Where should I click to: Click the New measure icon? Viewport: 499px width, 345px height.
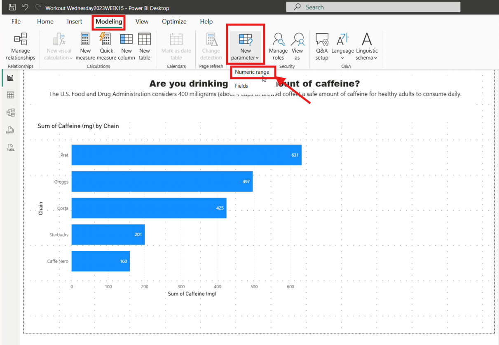pos(85,47)
